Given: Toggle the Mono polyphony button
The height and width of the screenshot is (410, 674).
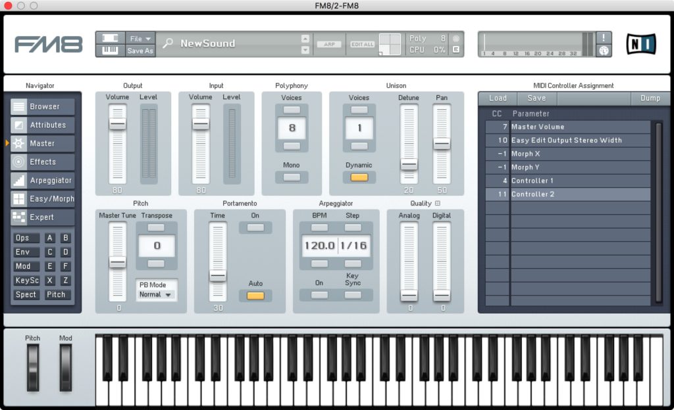Looking at the screenshot, I should pyautogui.click(x=291, y=177).
